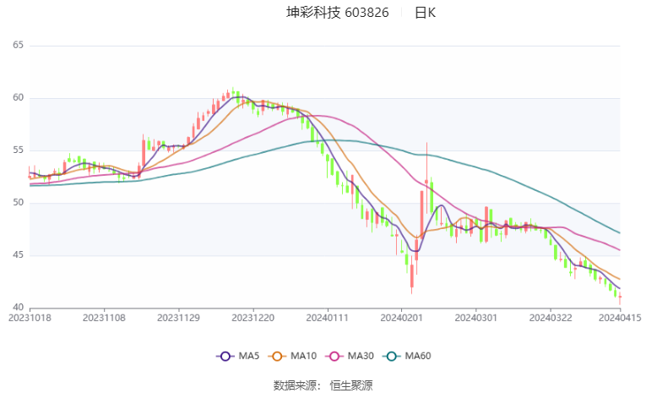Click the 20240301 date tick label
The height and width of the screenshot is (393, 646).
point(475,318)
